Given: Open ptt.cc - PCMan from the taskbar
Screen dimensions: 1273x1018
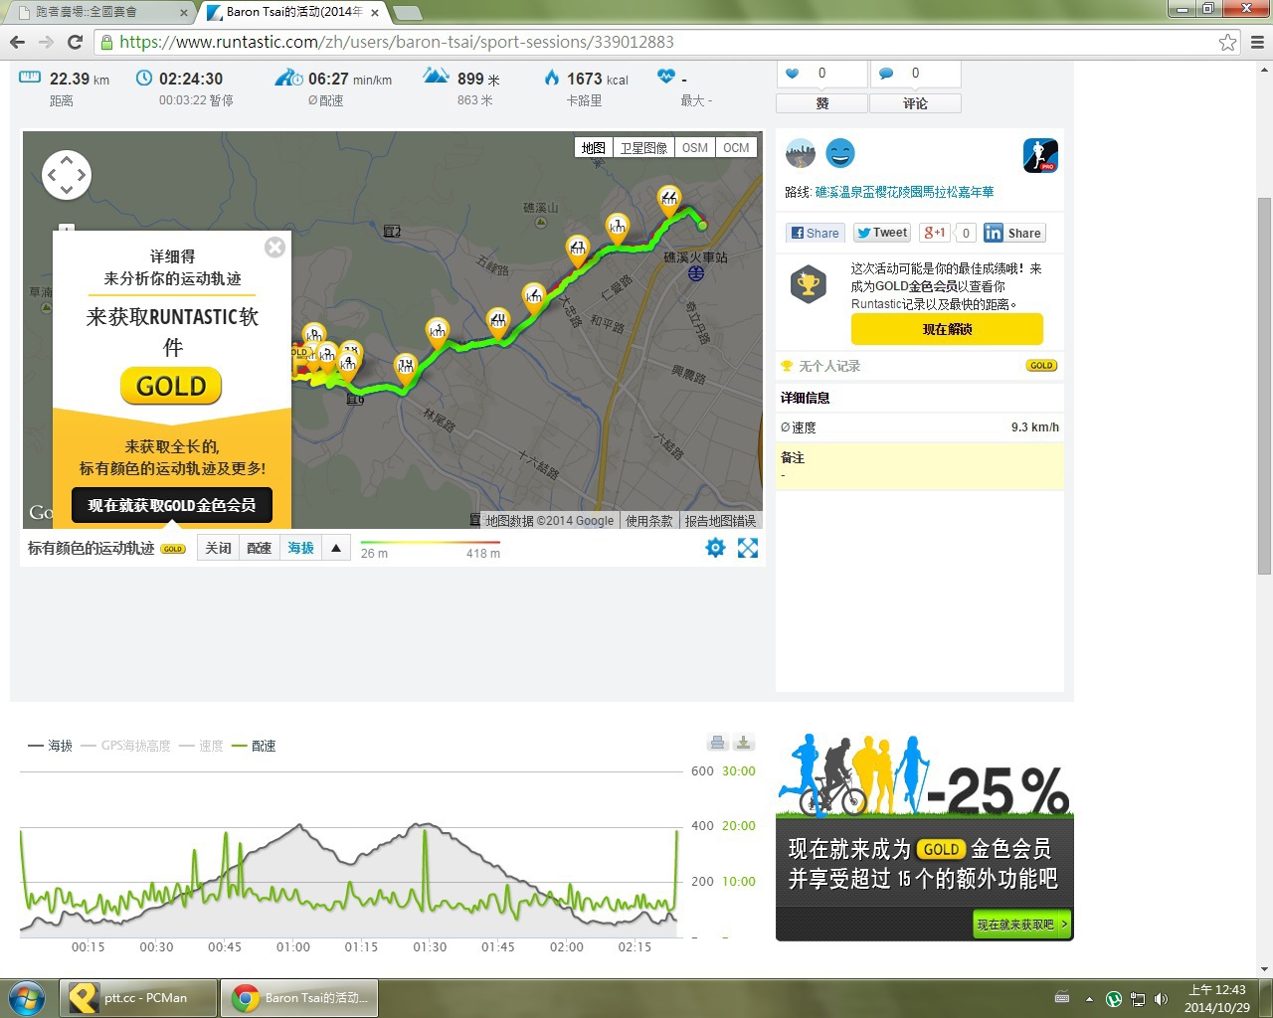Looking at the screenshot, I should click(139, 997).
